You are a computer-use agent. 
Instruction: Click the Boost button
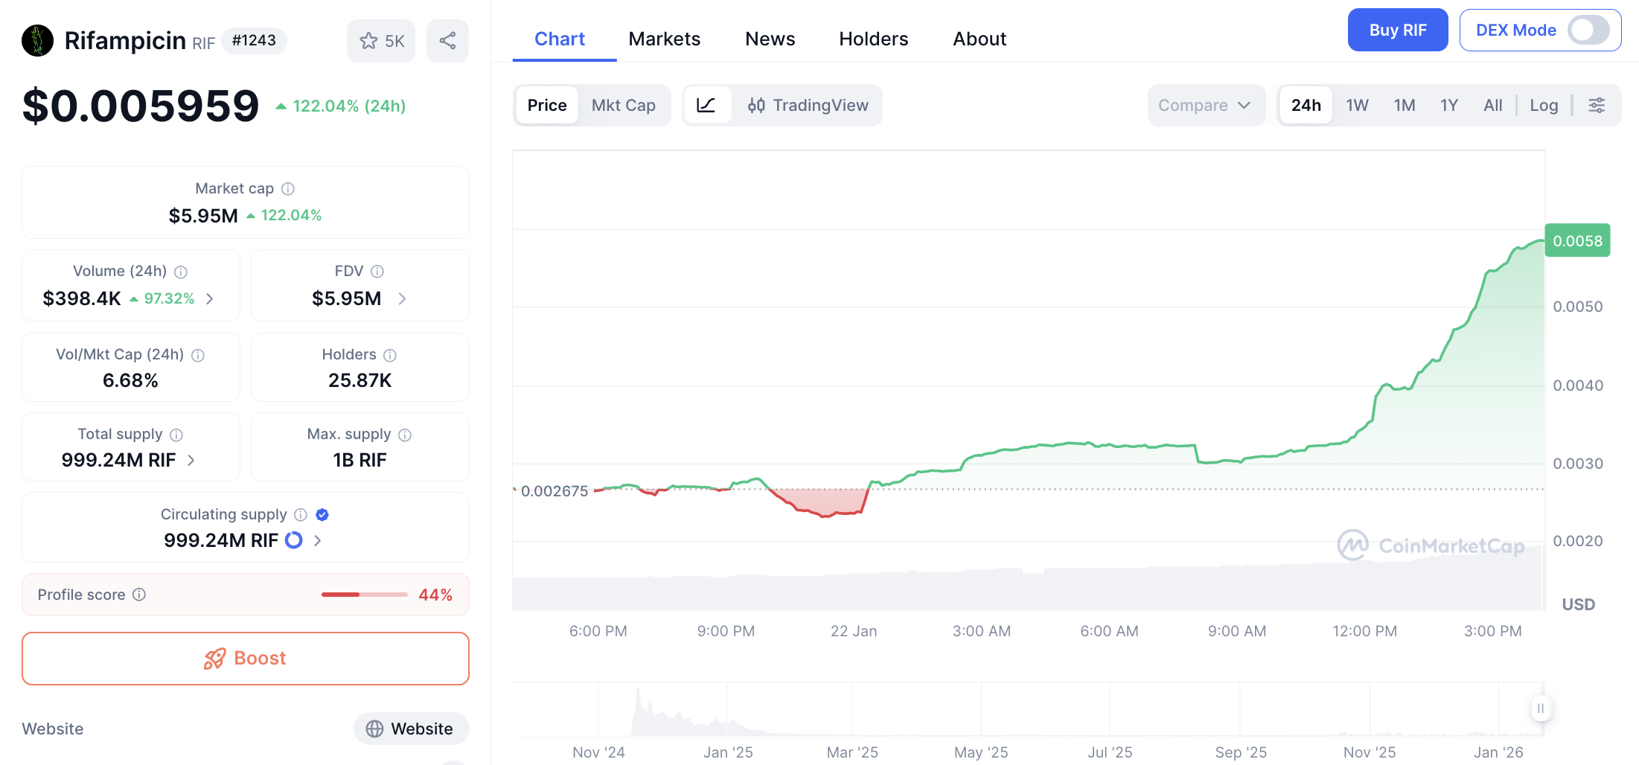246,659
